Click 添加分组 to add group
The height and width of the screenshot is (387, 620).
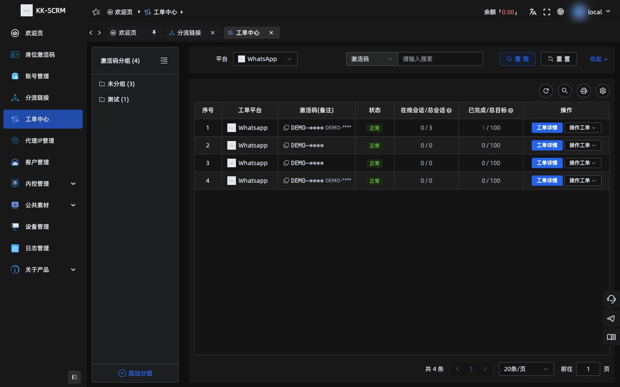[x=135, y=373]
